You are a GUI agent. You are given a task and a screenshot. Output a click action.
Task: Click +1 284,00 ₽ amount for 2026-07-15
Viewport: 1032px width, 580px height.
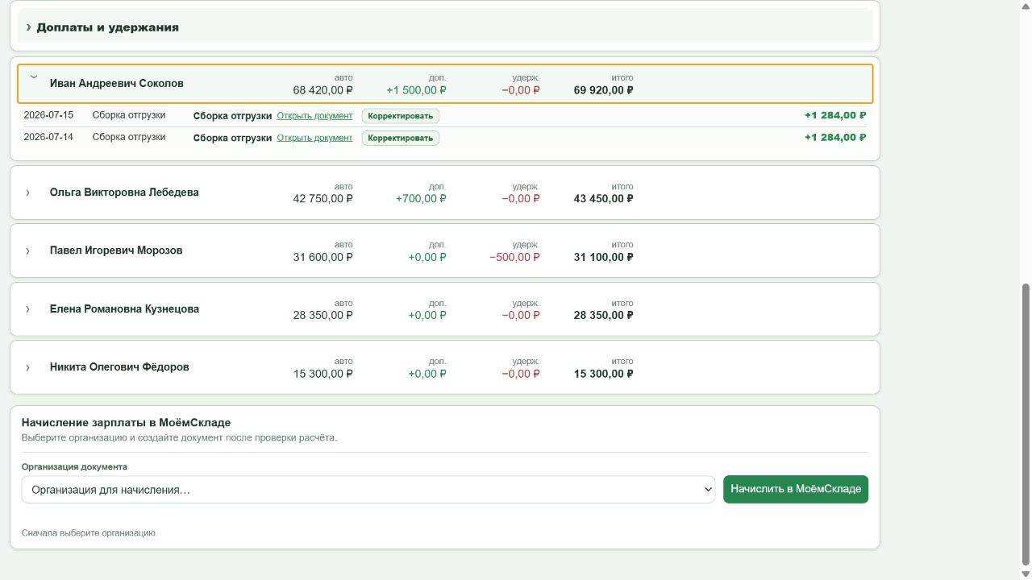[x=835, y=115]
